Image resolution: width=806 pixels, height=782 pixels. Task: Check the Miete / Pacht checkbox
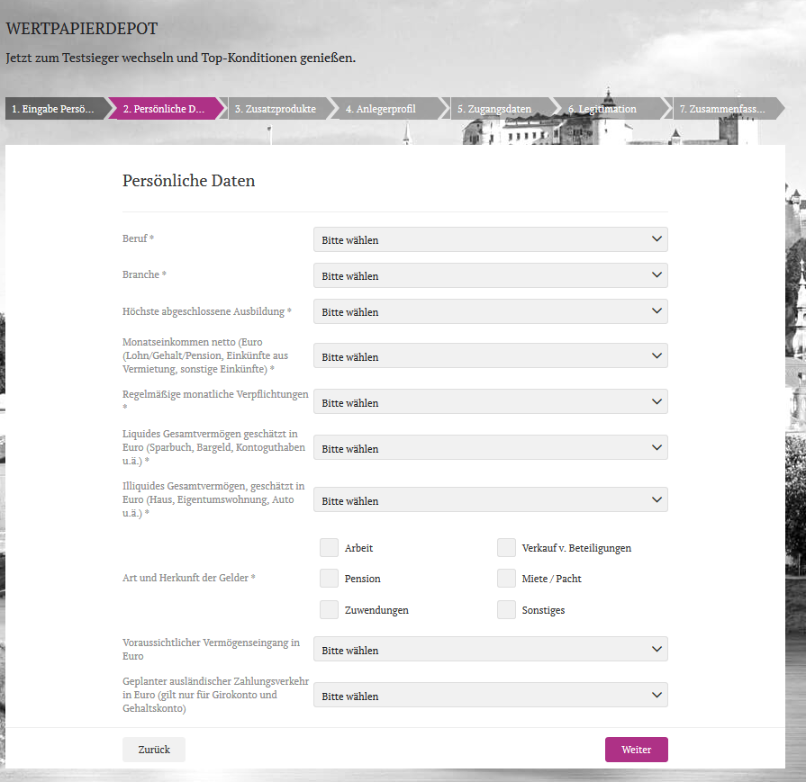click(506, 578)
